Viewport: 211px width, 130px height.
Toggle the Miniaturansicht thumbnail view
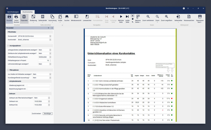76,18
